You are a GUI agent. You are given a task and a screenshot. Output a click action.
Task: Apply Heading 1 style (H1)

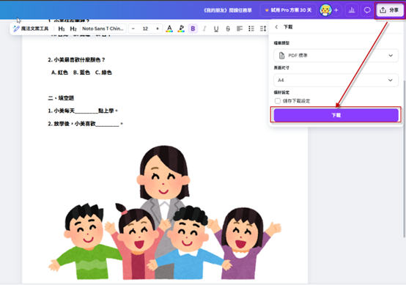click(x=62, y=29)
